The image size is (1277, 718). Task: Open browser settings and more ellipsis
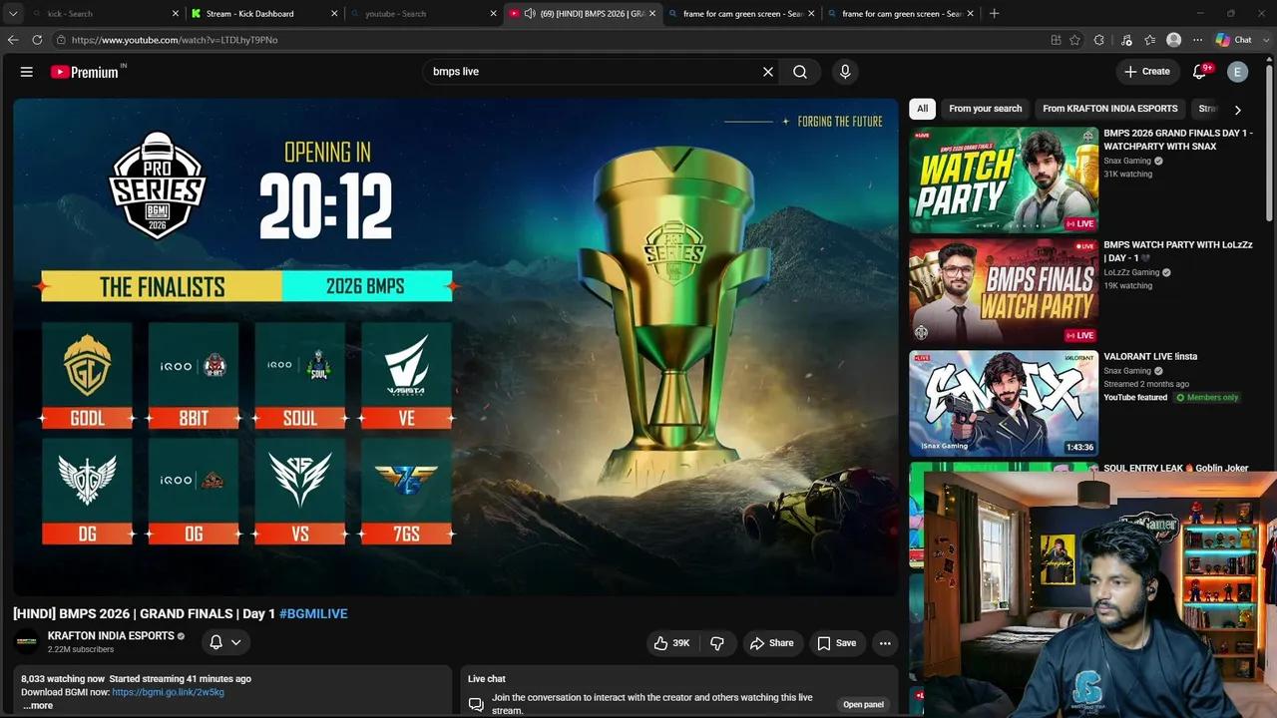tap(1197, 40)
